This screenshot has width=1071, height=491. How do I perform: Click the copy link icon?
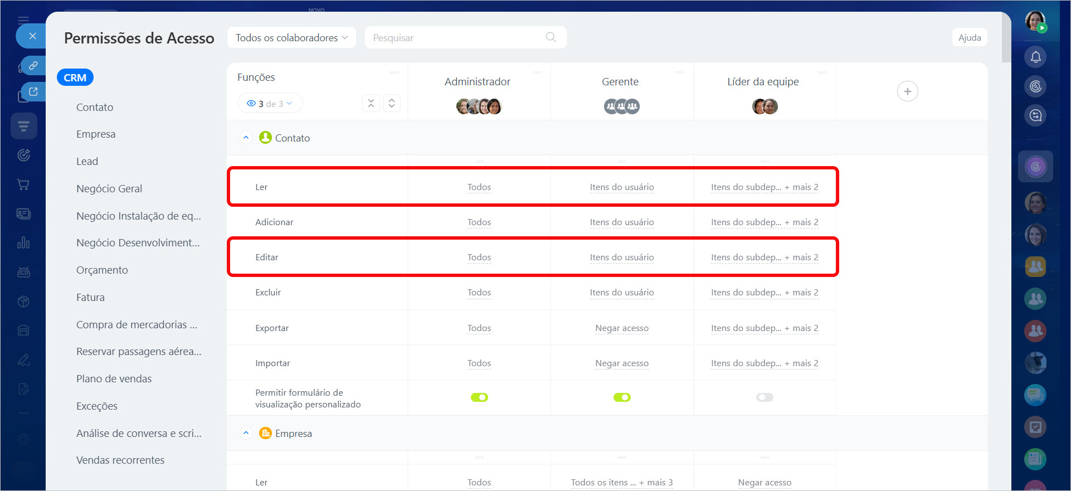[33, 66]
